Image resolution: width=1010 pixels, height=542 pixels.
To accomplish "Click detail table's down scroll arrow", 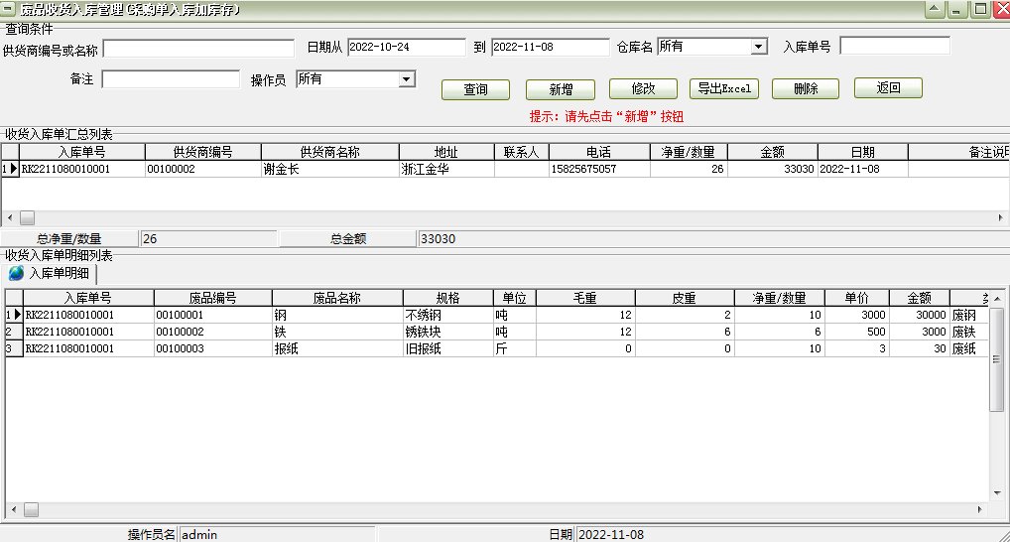I will [x=997, y=493].
